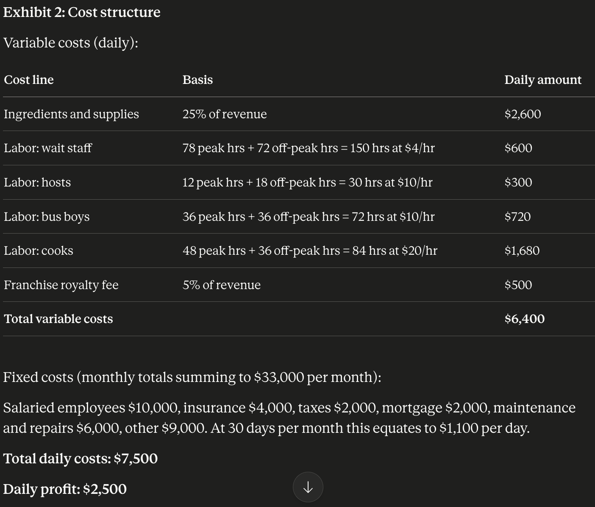The width and height of the screenshot is (595, 507).
Task: Click the Daily amount column header
Action: pos(543,80)
